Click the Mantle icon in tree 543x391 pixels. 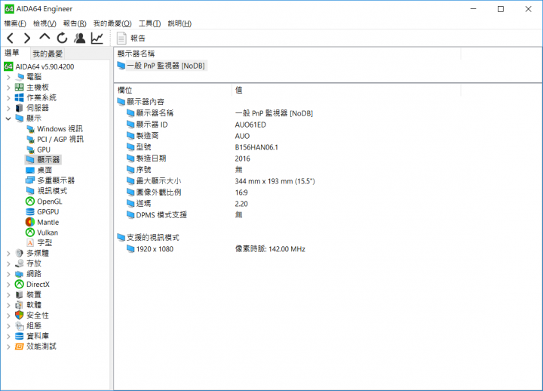[x=30, y=222]
